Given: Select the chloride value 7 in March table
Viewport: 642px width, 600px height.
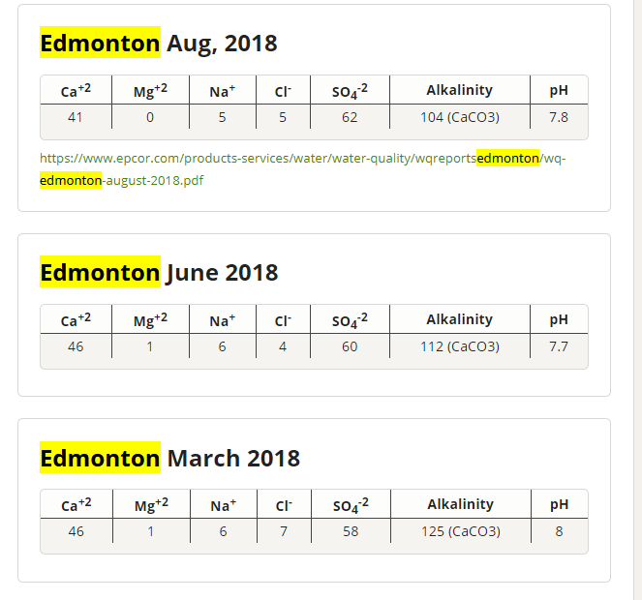Looking at the screenshot, I should pyautogui.click(x=284, y=531).
